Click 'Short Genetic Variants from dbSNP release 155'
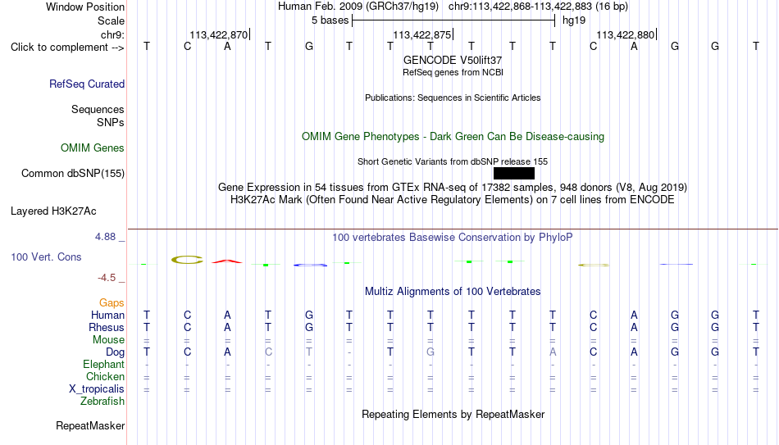The height and width of the screenshot is (445, 779). point(453,162)
